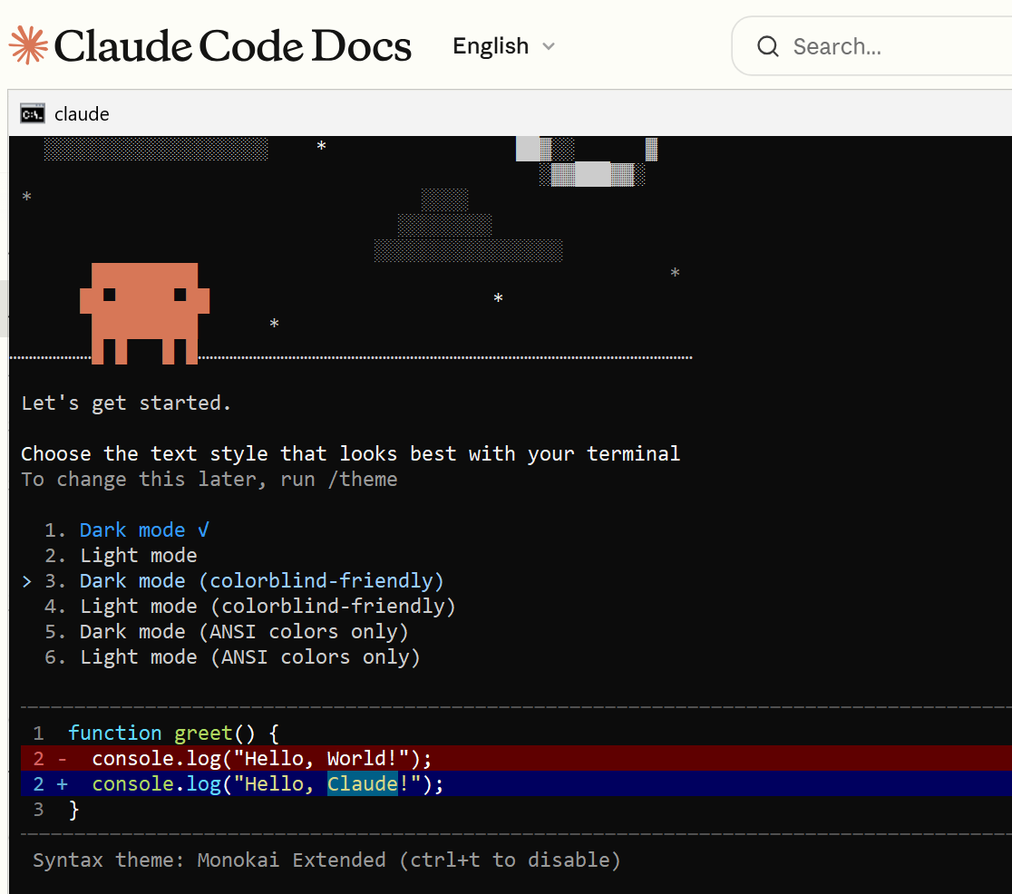Select option 2 Light mode
The image size is (1012, 894).
tap(121, 555)
